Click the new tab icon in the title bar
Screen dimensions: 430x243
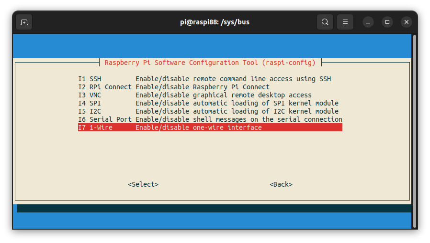(x=24, y=22)
